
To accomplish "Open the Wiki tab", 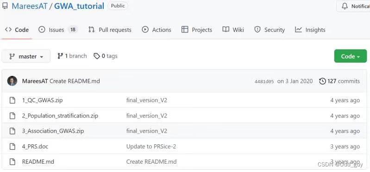I will point(233,30).
